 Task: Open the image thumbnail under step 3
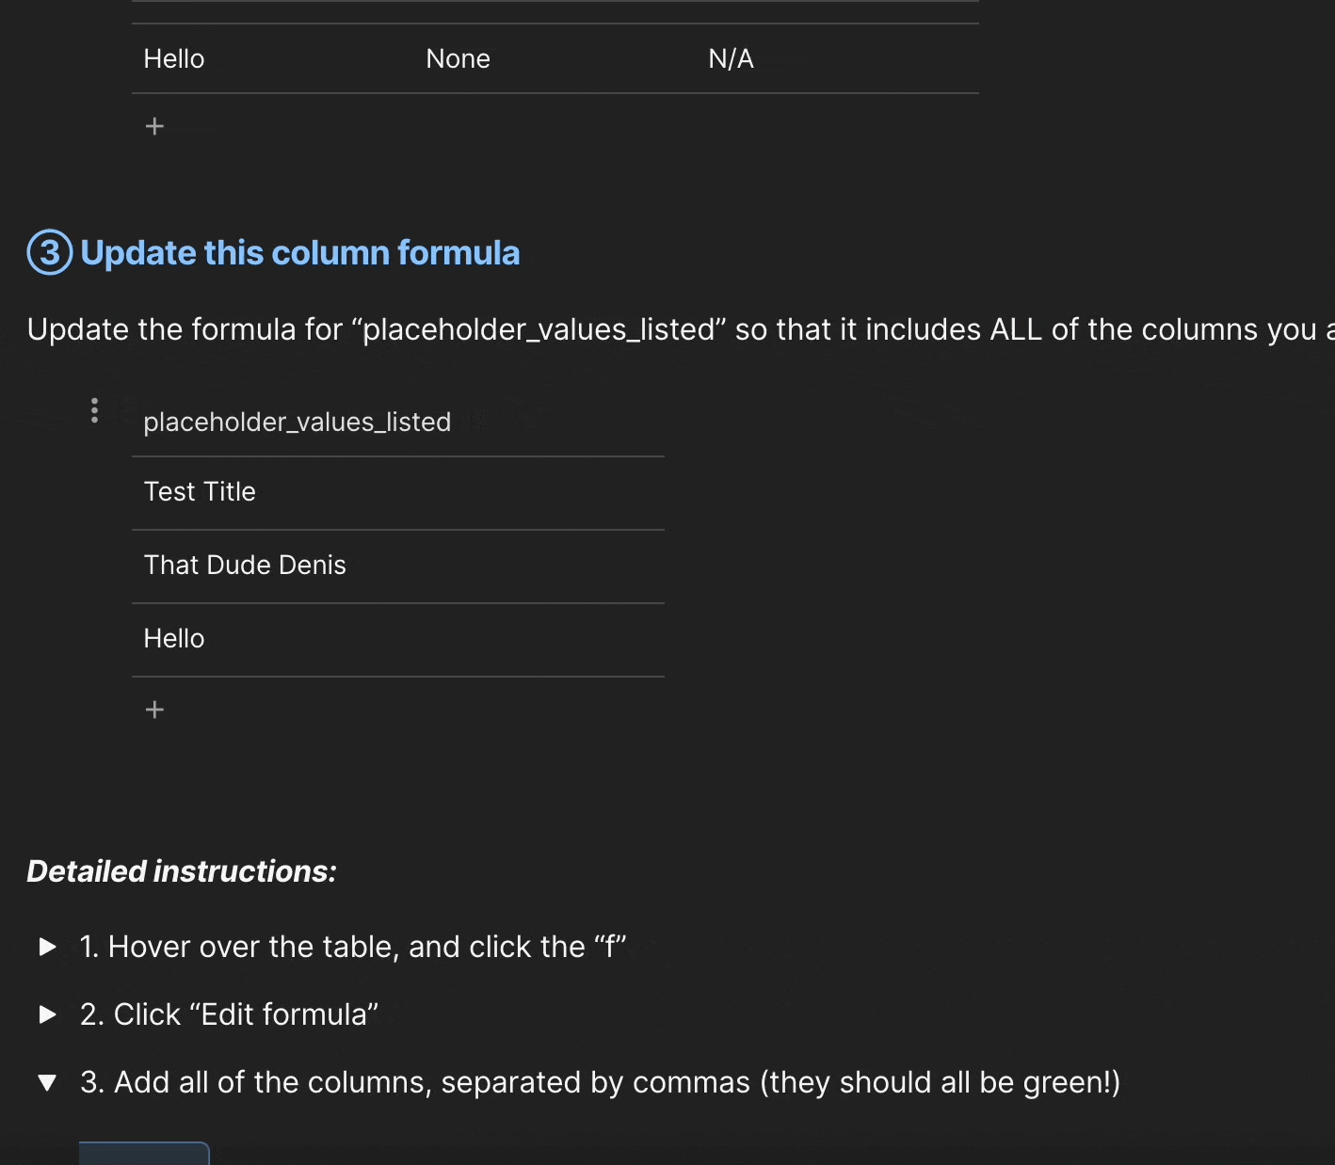click(144, 1154)
